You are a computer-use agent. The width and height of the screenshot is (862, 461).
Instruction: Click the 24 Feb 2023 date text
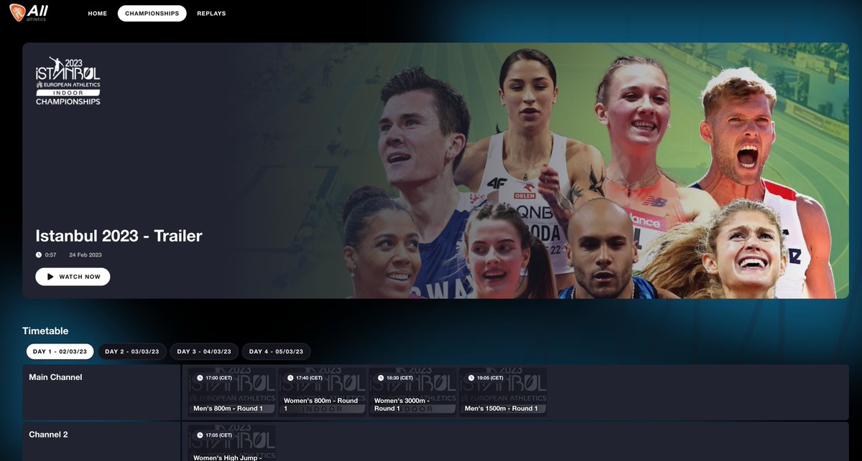(x=85, y=255)
